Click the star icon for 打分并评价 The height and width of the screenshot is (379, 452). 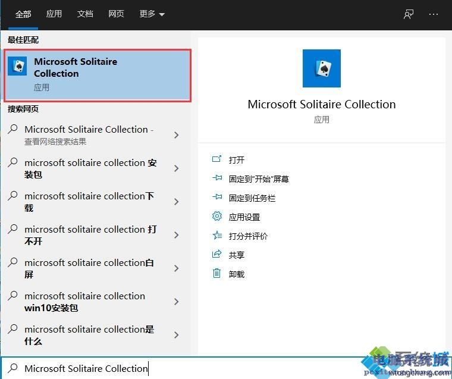click(x=216, y=236)
